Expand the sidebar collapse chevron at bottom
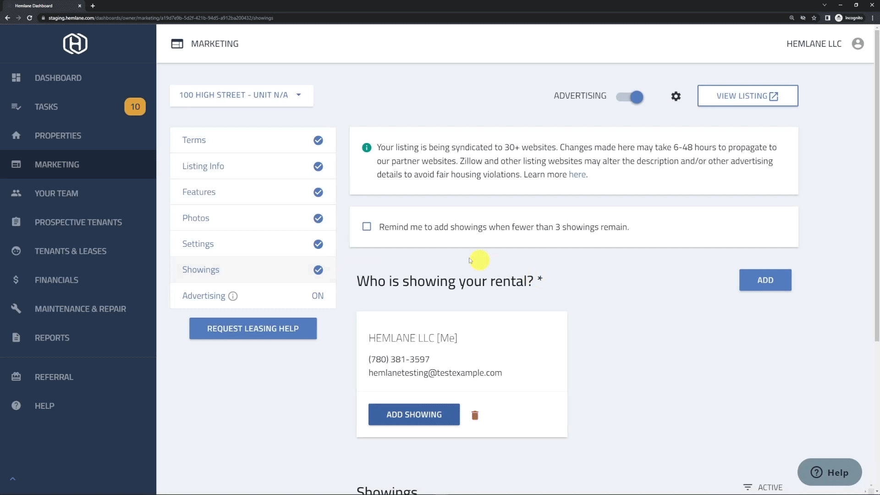Screen dimensions: 880x495 (x=13, y=479)
